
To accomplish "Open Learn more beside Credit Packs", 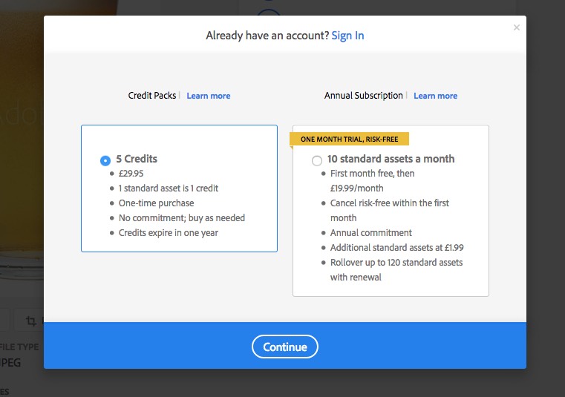I will 209,96.
